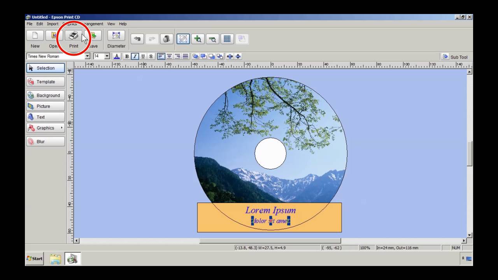Expand the system tray hidden icons chevron
Image resolution: width=498 pixels, height=280 pixels.
[463, 258]
